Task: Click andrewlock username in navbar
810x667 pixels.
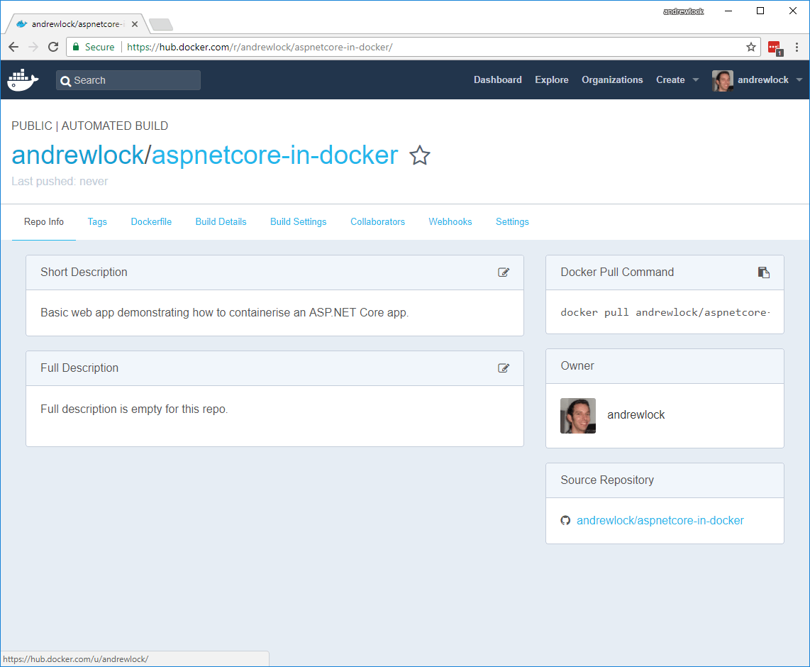Action: [x=763, y=79]
